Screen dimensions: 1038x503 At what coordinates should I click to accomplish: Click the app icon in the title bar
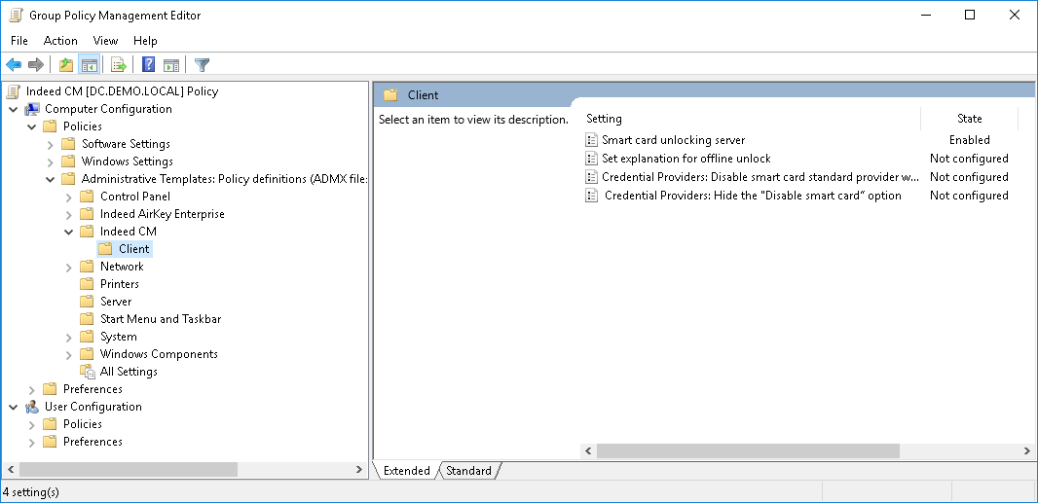pos(17,16)
